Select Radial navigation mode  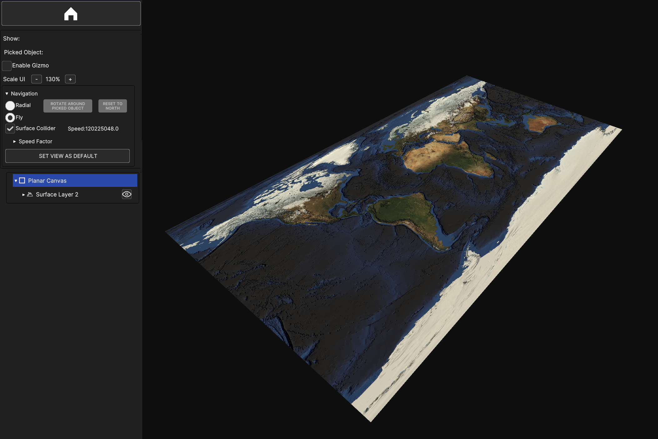(10, 106)
